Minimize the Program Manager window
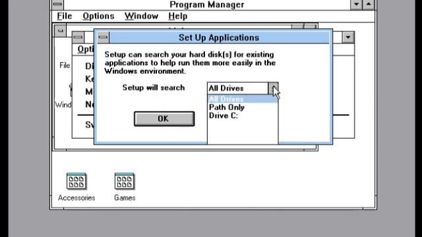422x237 pixels. pyautogui.click(x=356, y=5)
